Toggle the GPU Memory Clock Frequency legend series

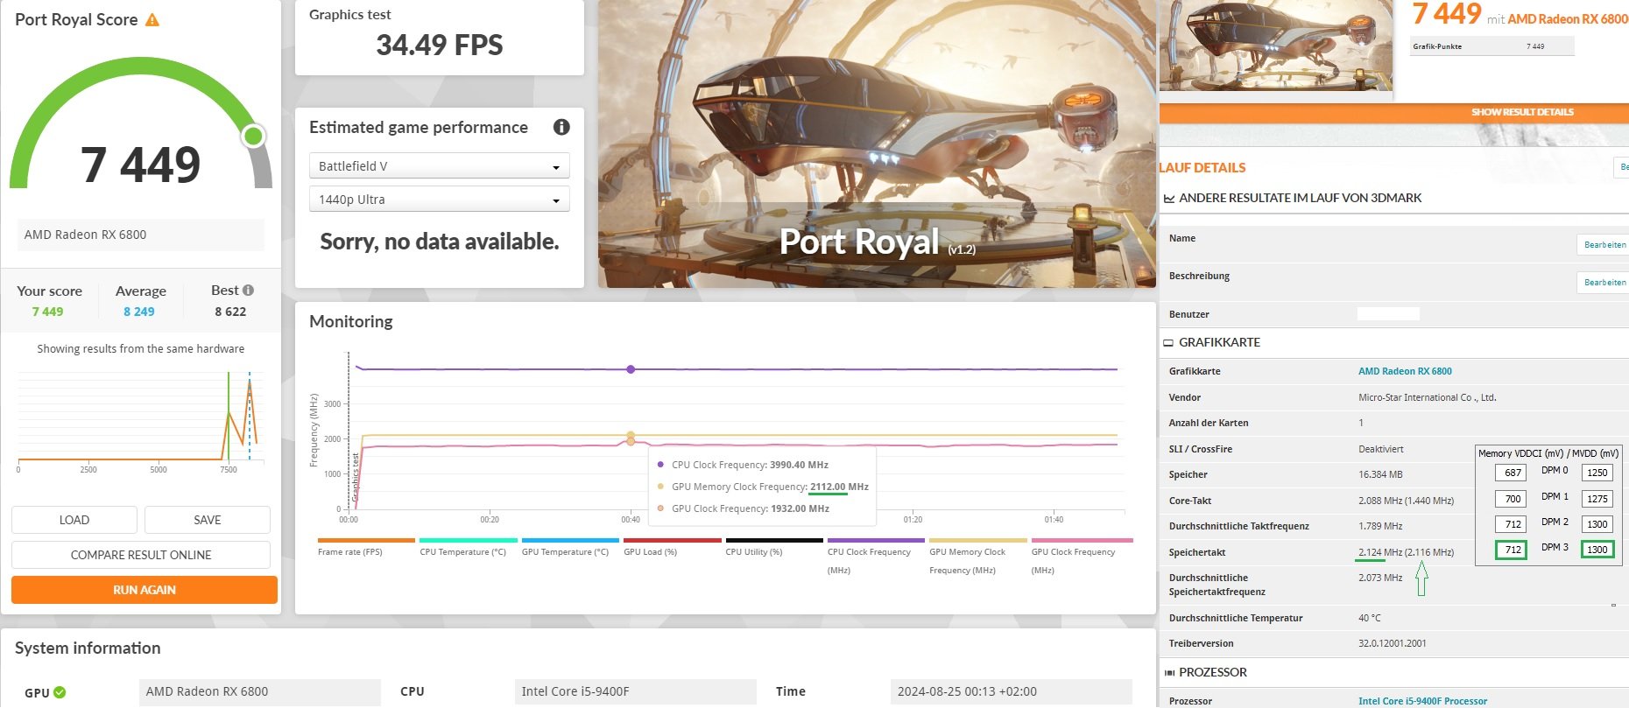pyautogui.click(x=978, y=556)
